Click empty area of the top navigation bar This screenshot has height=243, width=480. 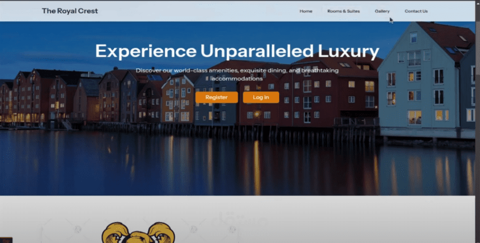click(x=199, y=11)
